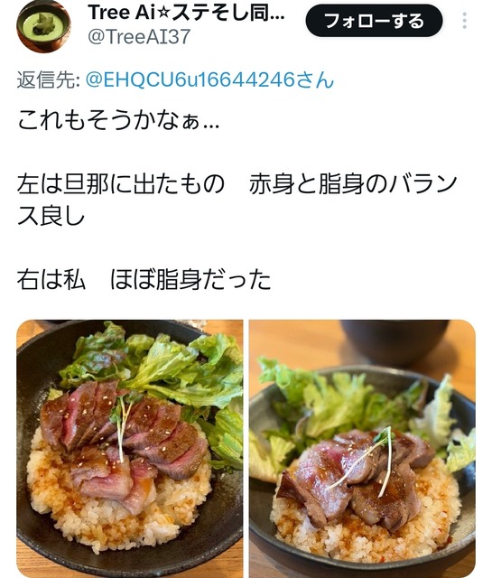The width and height of the screenshot is (492, 578).
Task: Tap the 左は旦那に出たもの text line
Action: point(120,184)
